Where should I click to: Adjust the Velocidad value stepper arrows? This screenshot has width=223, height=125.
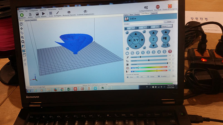pyautogui.click(x=173, y=56)
